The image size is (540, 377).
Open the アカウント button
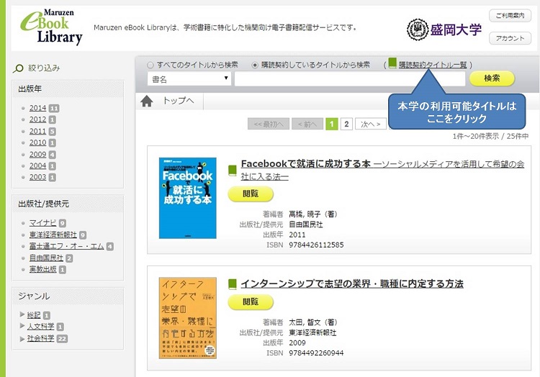click(510, 39)
